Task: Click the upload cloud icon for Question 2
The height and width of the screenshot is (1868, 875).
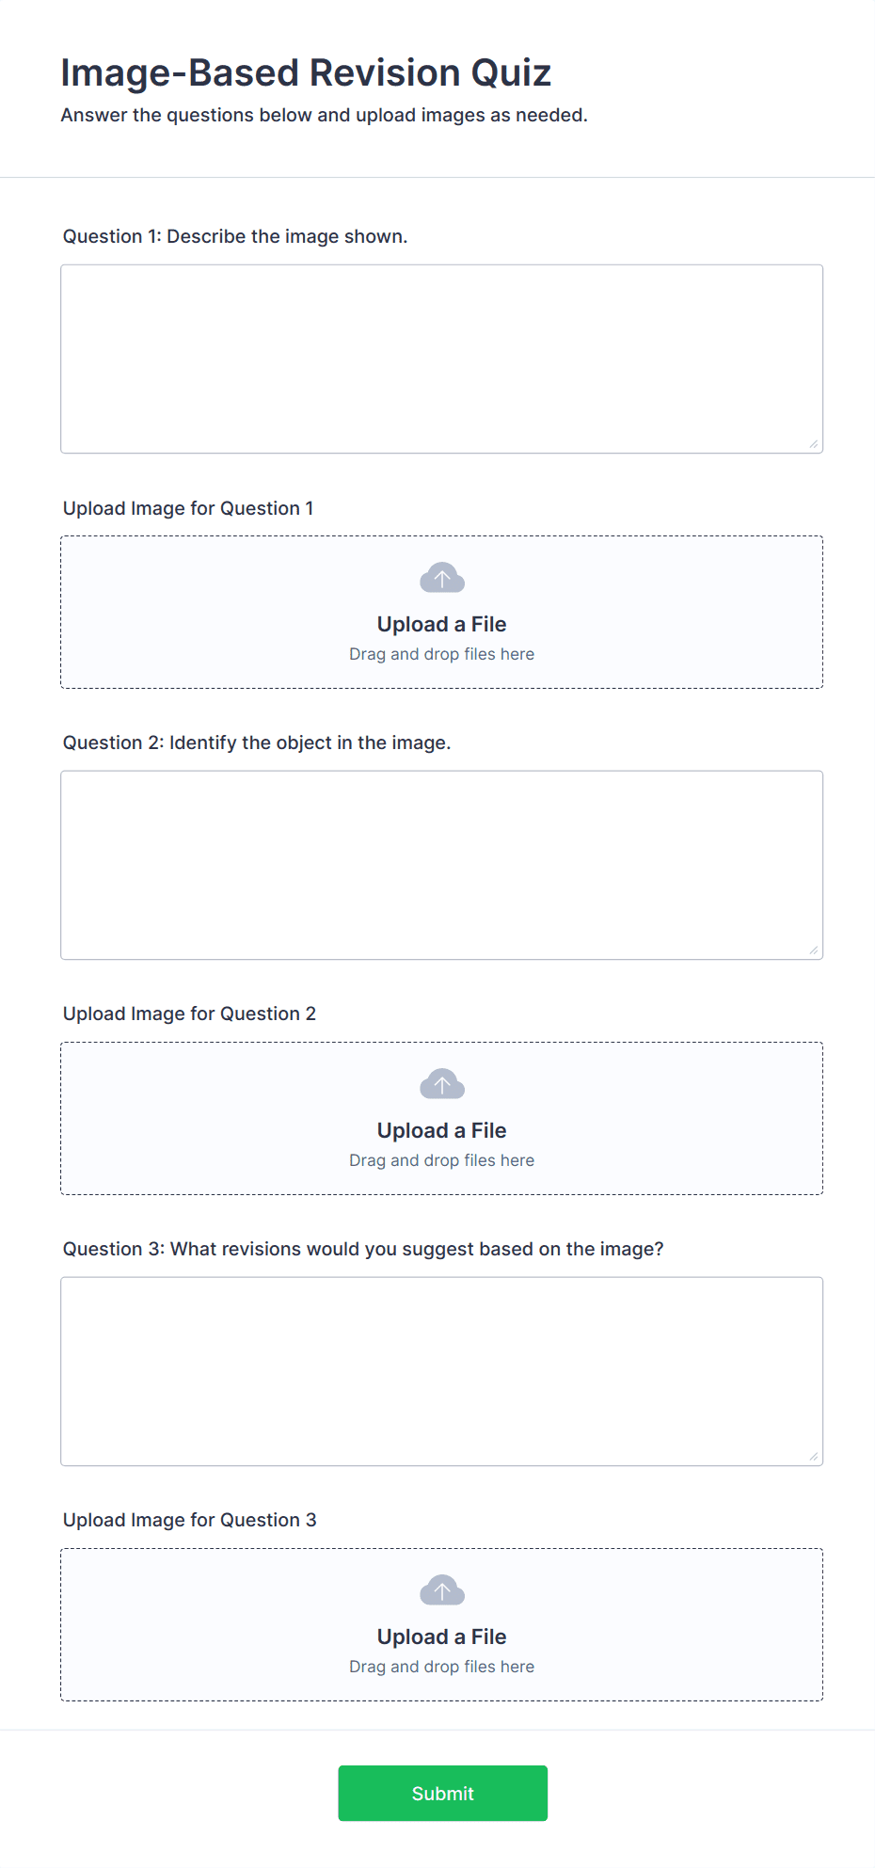Action: (441, 1084)
